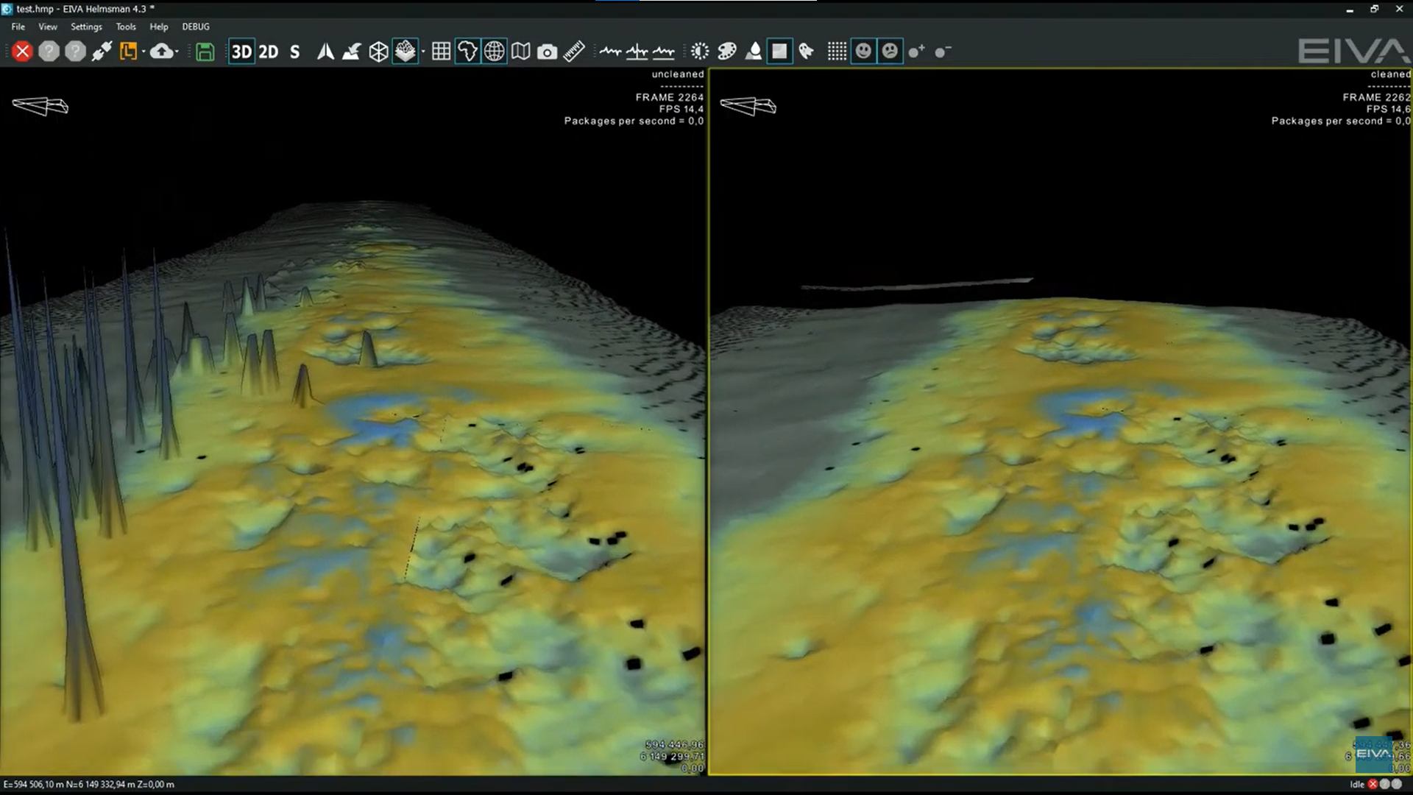Expand the orange layout icon dropdown arrow
Screen dimensions: 1413x795
[x=144, y=52]
